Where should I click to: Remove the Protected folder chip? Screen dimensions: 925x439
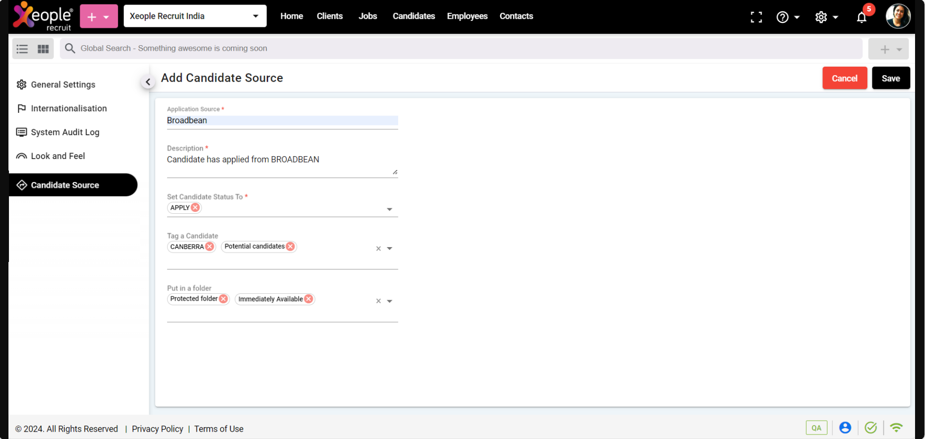tap(223, 299)
